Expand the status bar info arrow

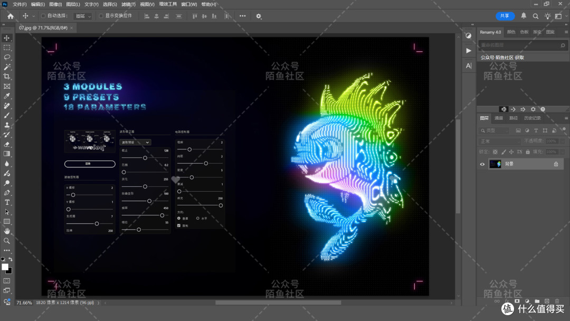click(98, 303)
